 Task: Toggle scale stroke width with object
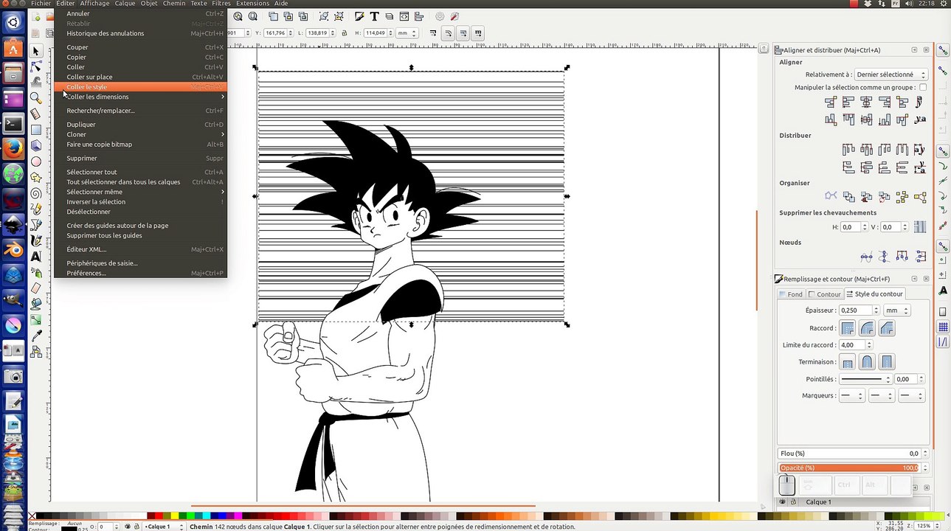click(x=433, y=33)
